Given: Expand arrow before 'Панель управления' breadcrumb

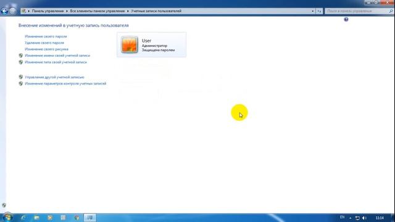Looking at the screenshot, I should point(29,11).
